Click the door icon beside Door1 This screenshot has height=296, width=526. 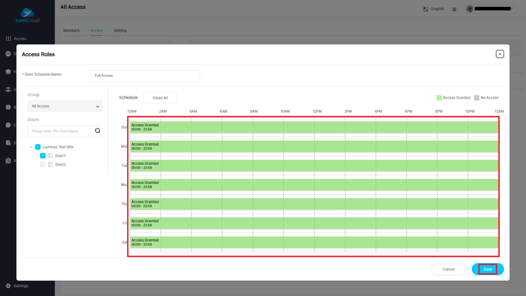coord(50,156)
